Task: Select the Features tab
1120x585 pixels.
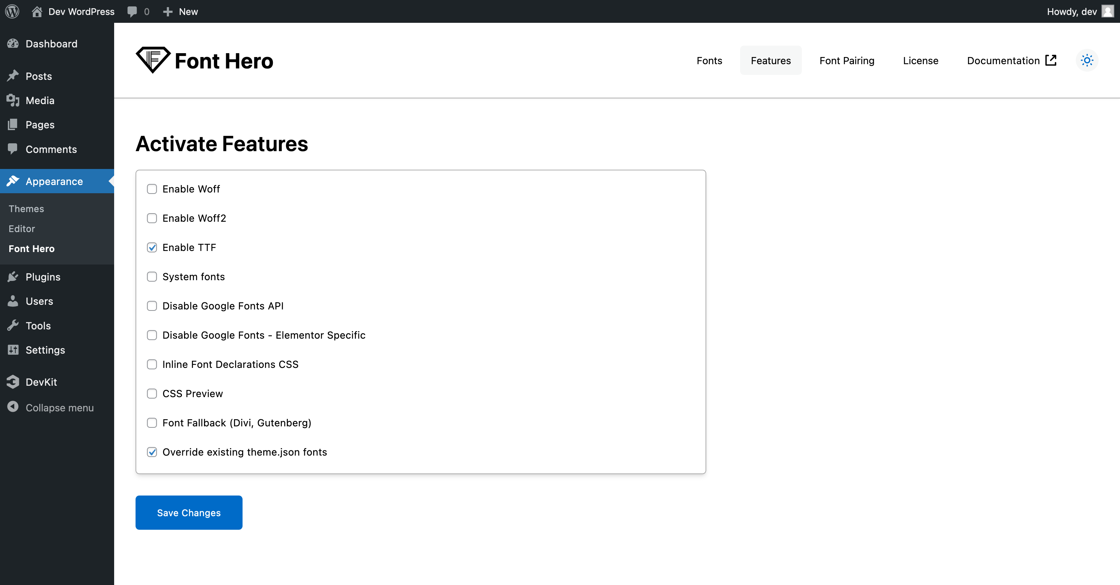Action: [770, 60]
